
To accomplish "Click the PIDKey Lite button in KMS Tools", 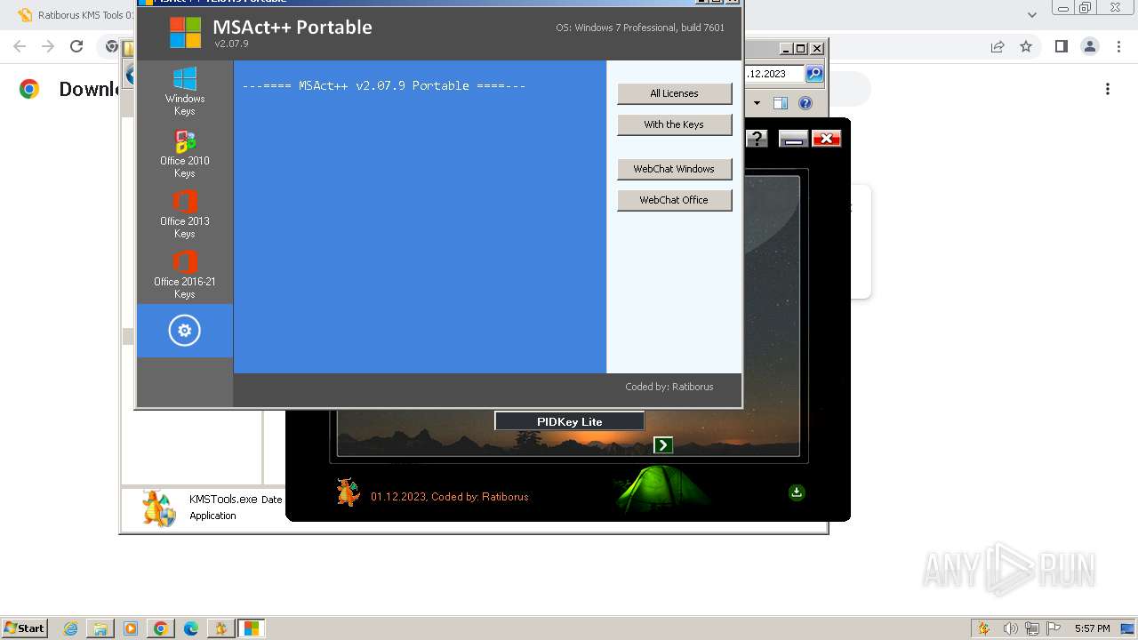I will pos(569,421).
